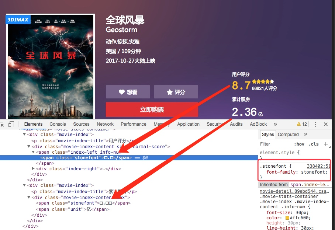Click the Geostorm English title
The image size is (335, 230).
pos(121,29)
